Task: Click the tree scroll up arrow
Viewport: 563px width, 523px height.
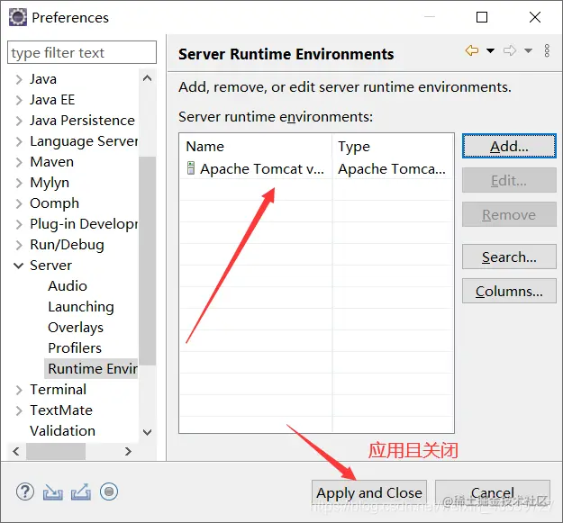Action: [147, 77]
